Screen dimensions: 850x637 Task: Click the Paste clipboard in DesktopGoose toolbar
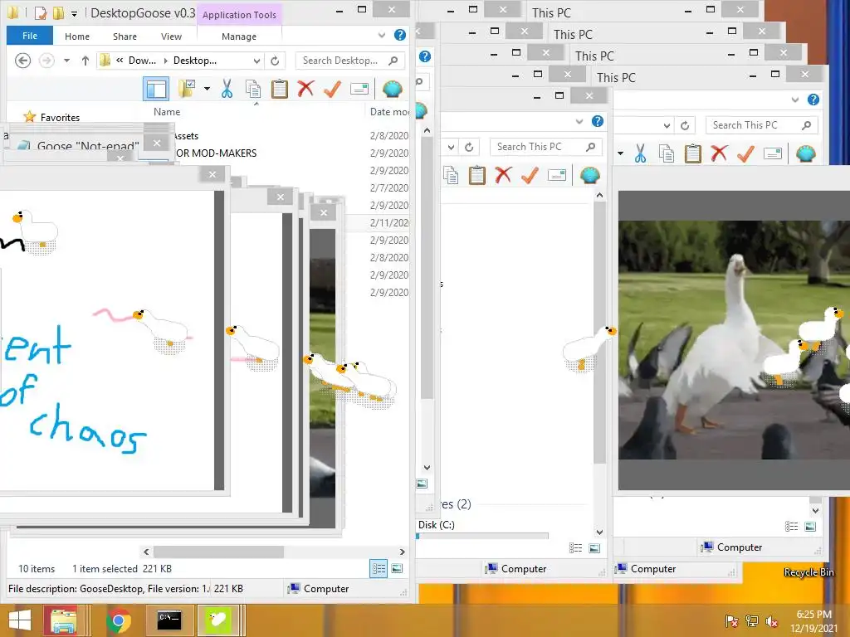279,89
